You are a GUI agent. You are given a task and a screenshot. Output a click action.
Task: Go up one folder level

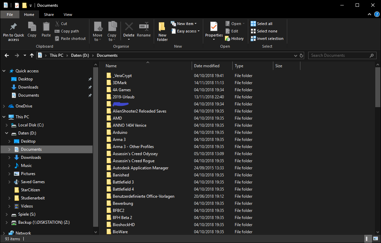31,55
